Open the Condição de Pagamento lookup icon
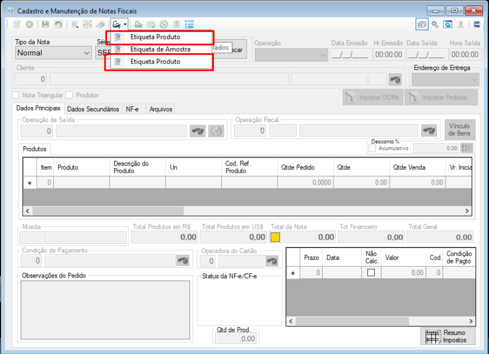Viewport: 489px width, 354px height. 183,260
